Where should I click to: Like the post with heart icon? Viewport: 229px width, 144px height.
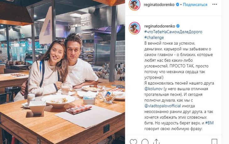pyautogui.click(x=133, y=142)
